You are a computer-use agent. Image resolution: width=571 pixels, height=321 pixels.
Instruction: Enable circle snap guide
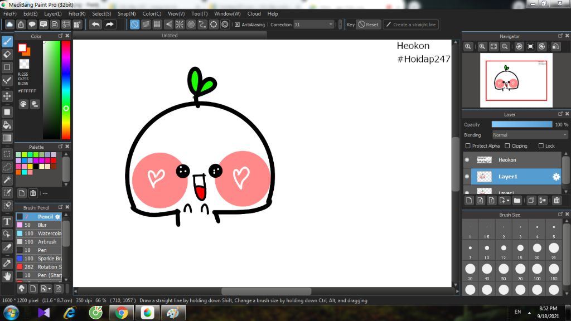[x=191, y=25]
